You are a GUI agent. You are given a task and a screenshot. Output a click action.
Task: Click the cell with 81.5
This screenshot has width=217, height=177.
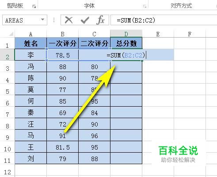click(63, 147)
